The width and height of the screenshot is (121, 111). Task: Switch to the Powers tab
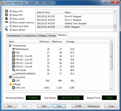(x=52, y=35)
